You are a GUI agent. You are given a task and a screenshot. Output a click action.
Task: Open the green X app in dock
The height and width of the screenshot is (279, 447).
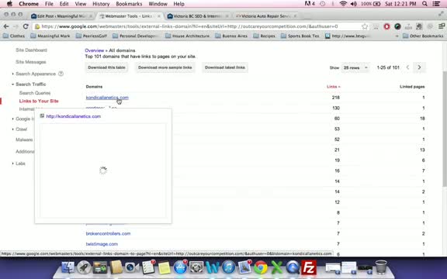click(x=276, y=267)
